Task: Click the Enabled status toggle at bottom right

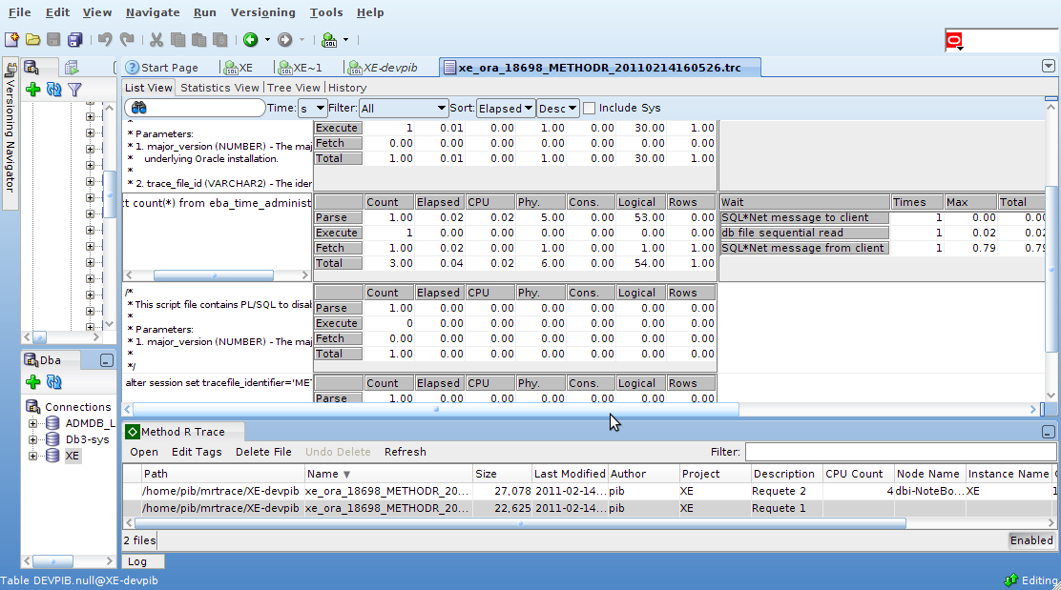Action: pyautogui.click(x=1031, y=540)
